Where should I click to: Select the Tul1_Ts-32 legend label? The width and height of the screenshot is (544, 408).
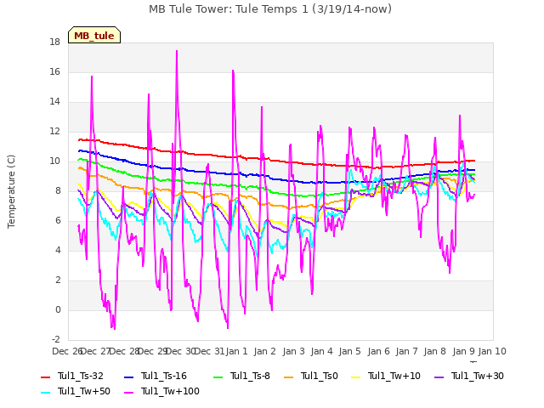point(81,376)
